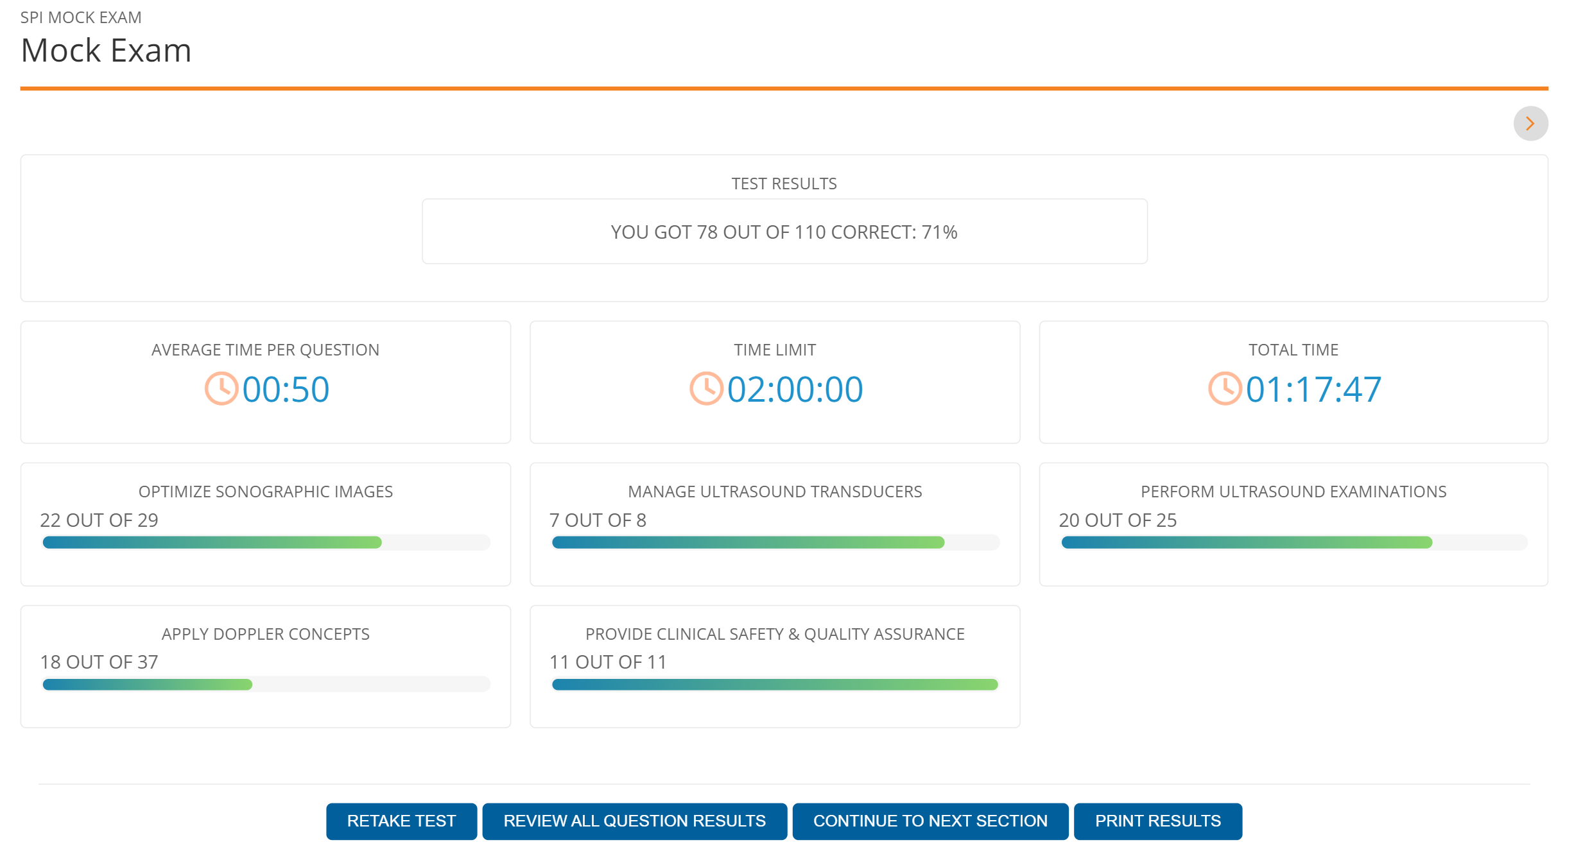
Task: Click the Optimize Sonographic Images progress bar
Action: click(266, 543)
